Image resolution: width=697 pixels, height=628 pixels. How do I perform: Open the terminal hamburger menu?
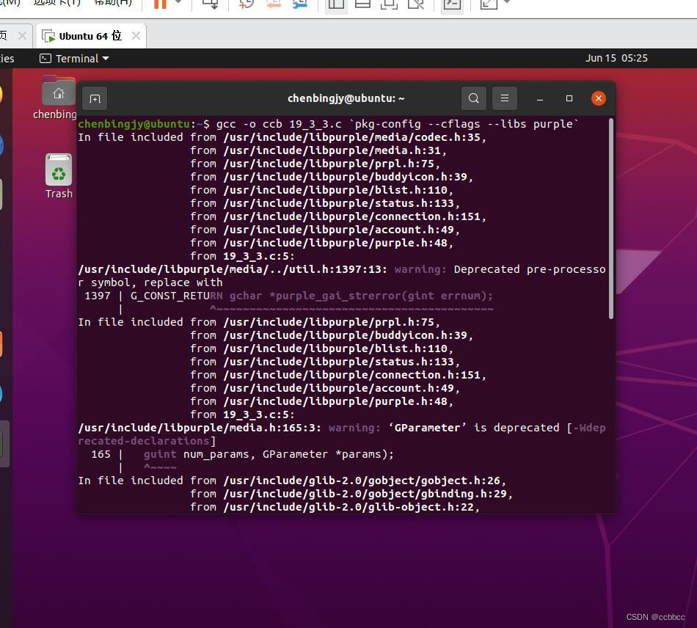pos(505,98)
